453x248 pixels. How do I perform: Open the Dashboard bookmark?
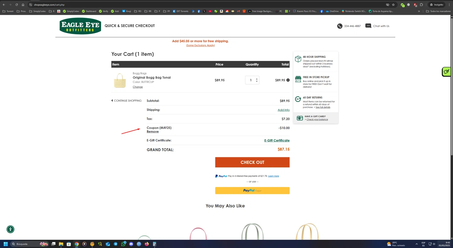89,11
